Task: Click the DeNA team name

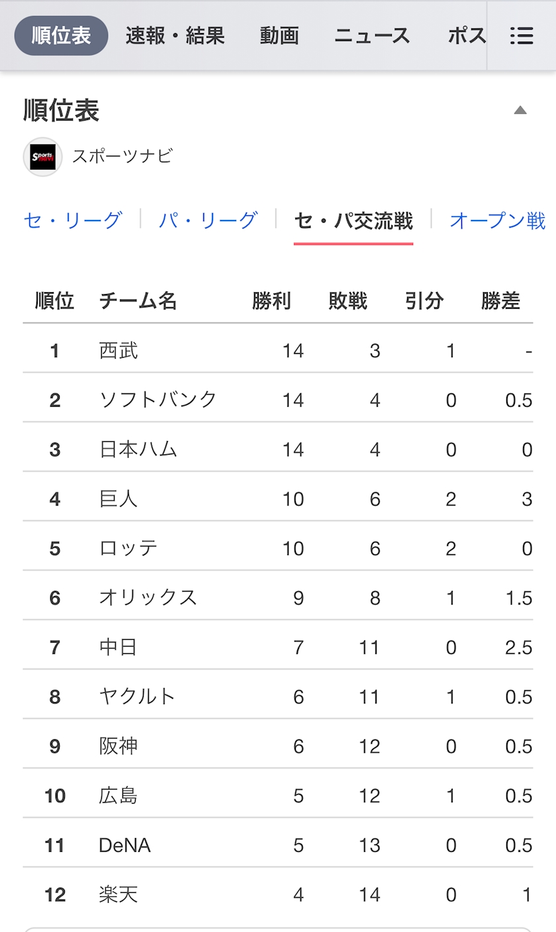Action: [x=124, y=845]
